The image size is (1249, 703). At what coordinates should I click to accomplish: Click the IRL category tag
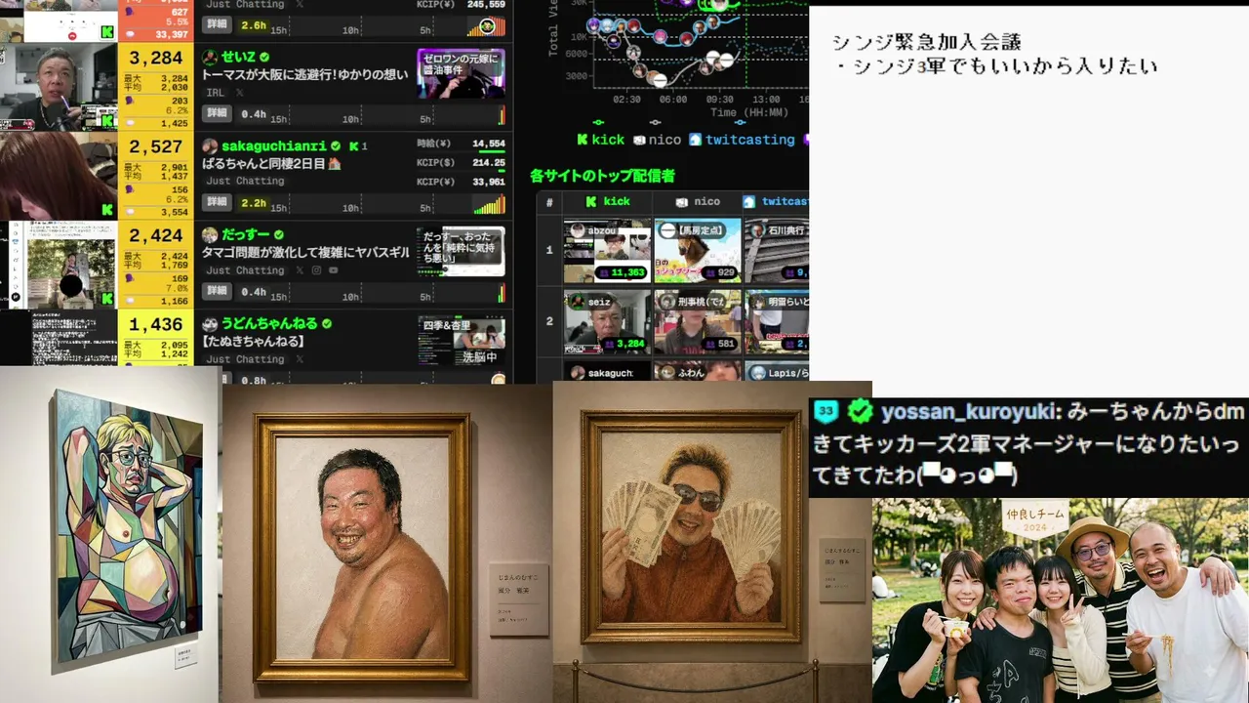(x=216, y=93)
